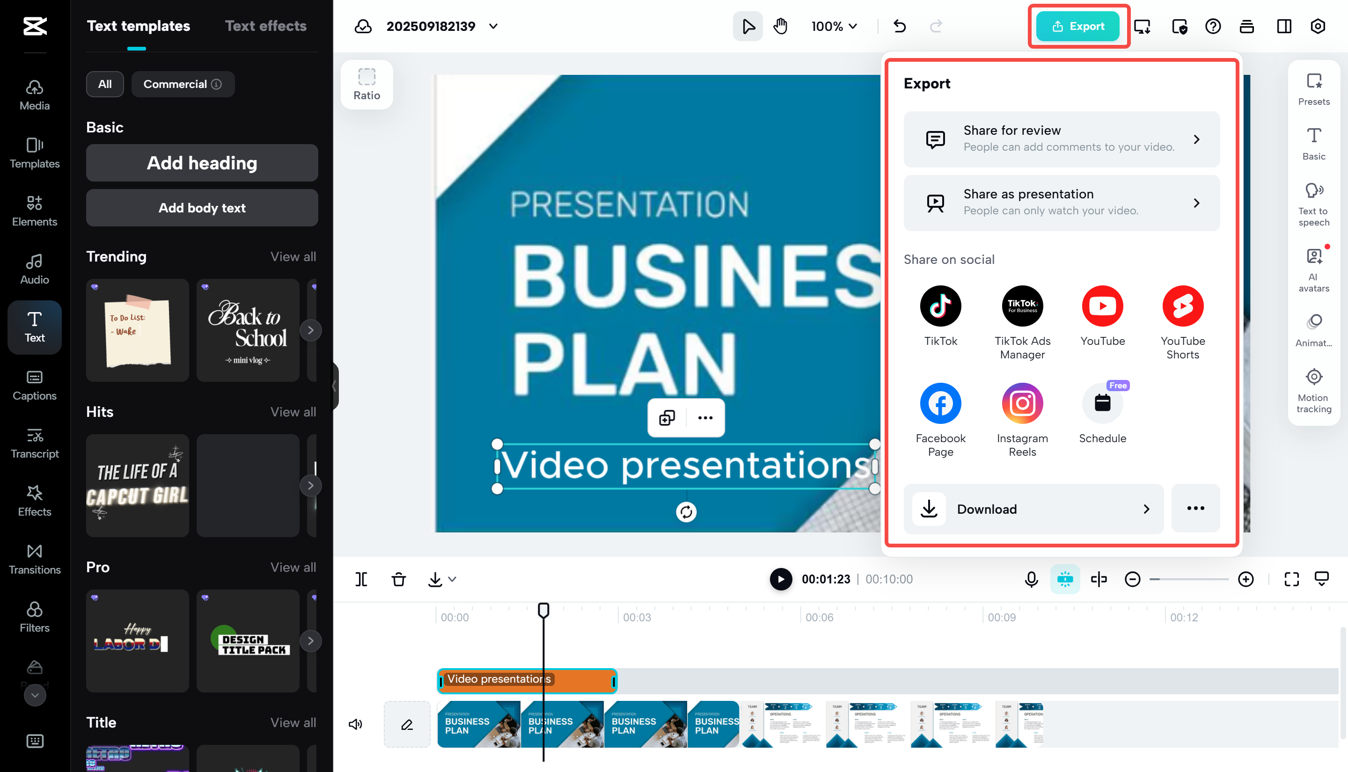Image resolution: width=1348 pixels, height=772 pixels.
Task: Record voiceover with microphone icon
Action: [x=1031, y=579]
